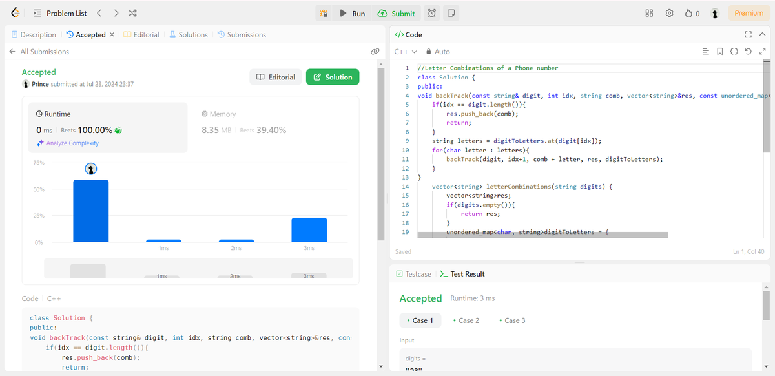
Task: Open the debugger bug icon
Action: pos(324,13)
